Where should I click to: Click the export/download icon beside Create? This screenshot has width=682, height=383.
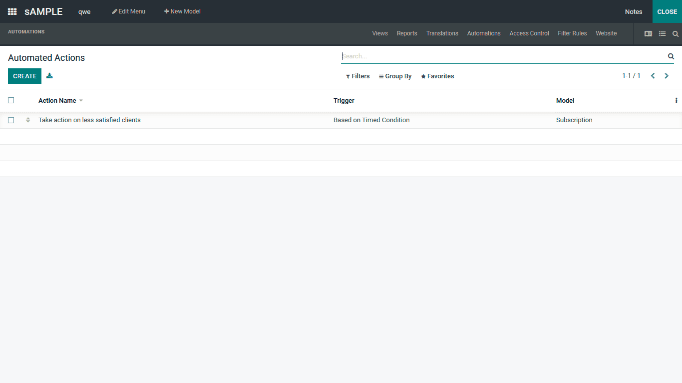pos(49,76)
